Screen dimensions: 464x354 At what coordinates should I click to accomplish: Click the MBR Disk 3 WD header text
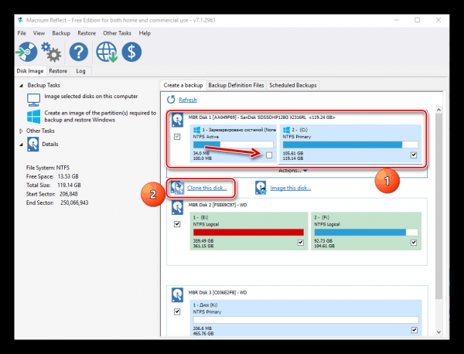217,292
